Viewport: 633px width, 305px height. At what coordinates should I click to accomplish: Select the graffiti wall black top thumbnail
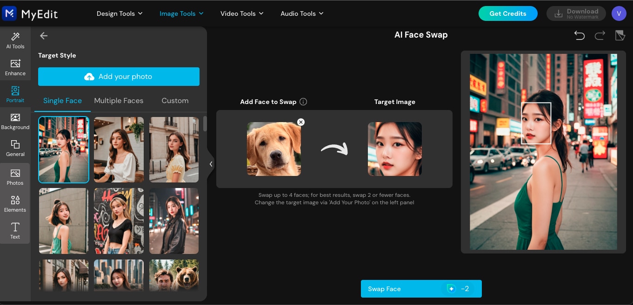tap(119, 221)
